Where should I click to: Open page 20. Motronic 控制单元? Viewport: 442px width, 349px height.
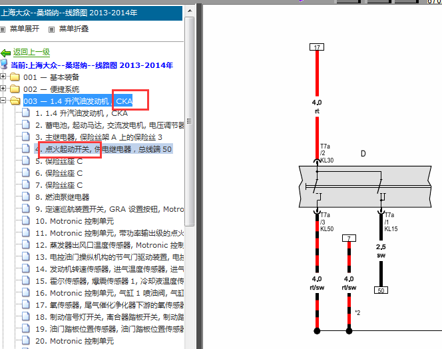pyautogui.click(x=75, y=341)
